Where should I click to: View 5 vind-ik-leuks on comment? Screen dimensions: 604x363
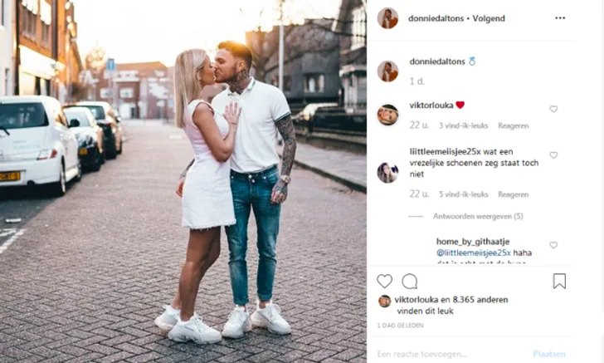[464, 194]
